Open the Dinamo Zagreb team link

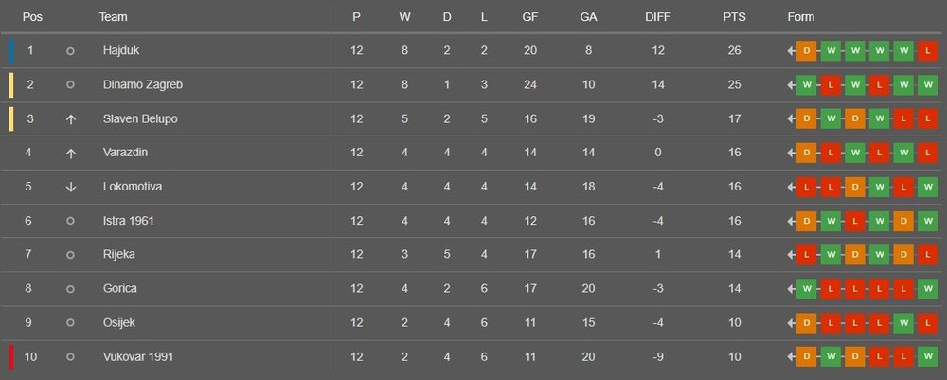142,84
